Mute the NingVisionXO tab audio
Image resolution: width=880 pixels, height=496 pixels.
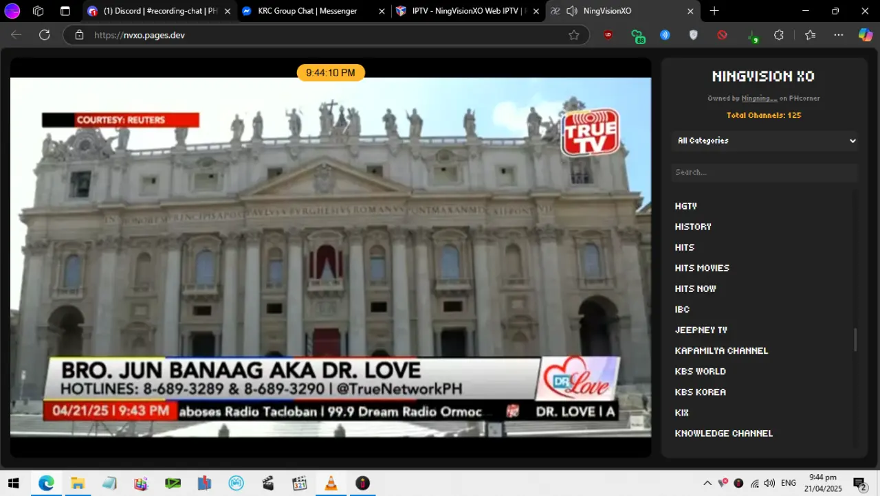pos(571,11)
